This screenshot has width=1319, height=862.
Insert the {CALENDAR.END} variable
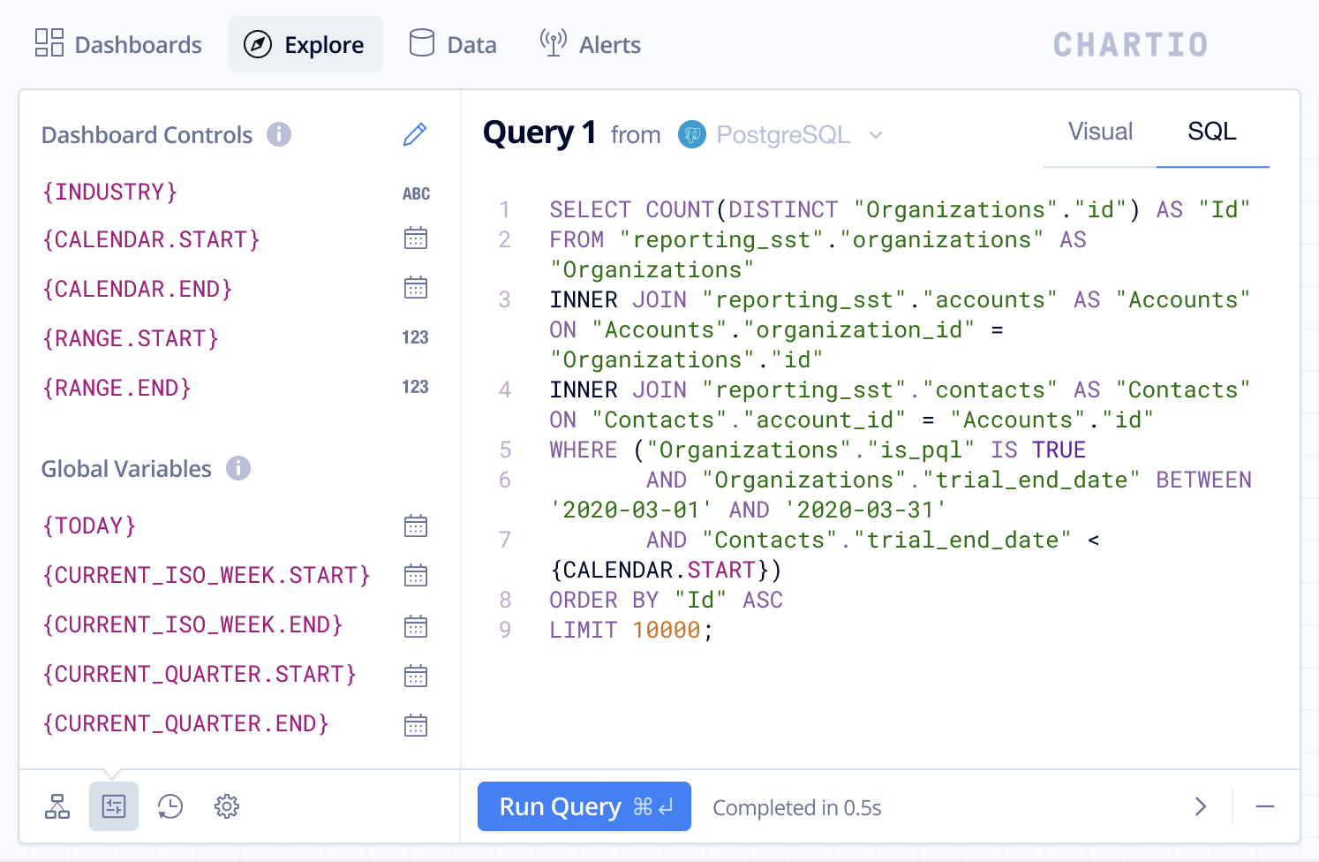(x=137, y=289)
